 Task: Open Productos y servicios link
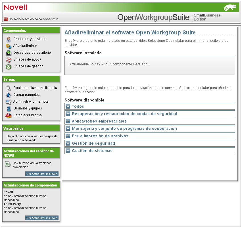coord(30,39)
